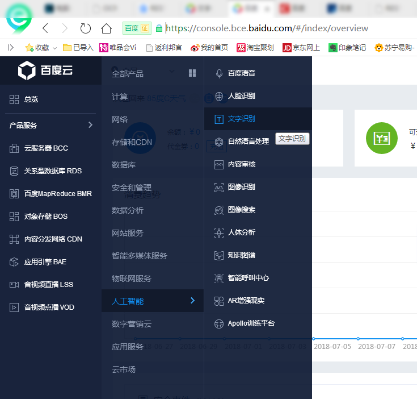Image resolution: width=417 pixels, height=399 pixels.
Task: Open 知识图谱 knowledge graph service
Action: coord(258,255)
